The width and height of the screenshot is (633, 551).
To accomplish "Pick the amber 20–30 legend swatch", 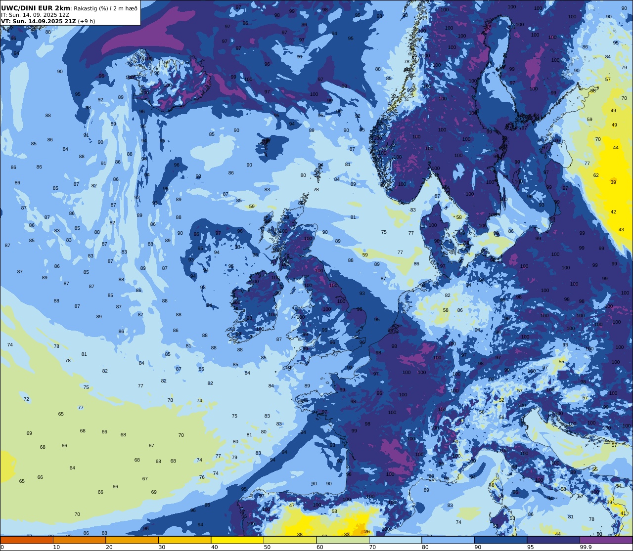I will (132, 540).
